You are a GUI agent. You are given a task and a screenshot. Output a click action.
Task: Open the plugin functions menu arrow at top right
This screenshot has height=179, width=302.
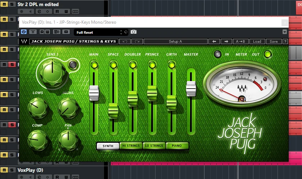point(285,32)
